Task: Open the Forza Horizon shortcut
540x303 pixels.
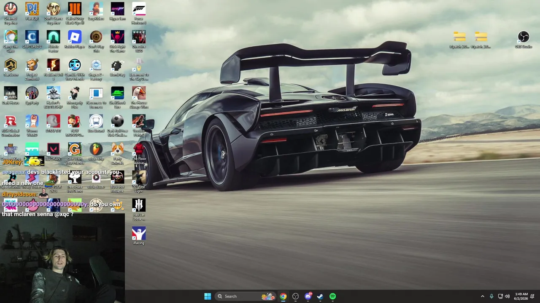Action: pos(139,13)
